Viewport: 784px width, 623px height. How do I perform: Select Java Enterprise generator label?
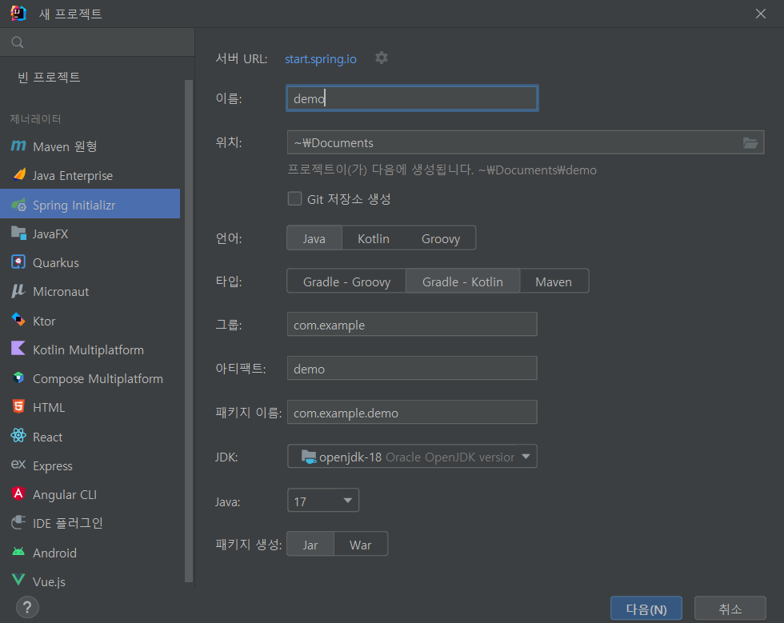tap(73, 175)
